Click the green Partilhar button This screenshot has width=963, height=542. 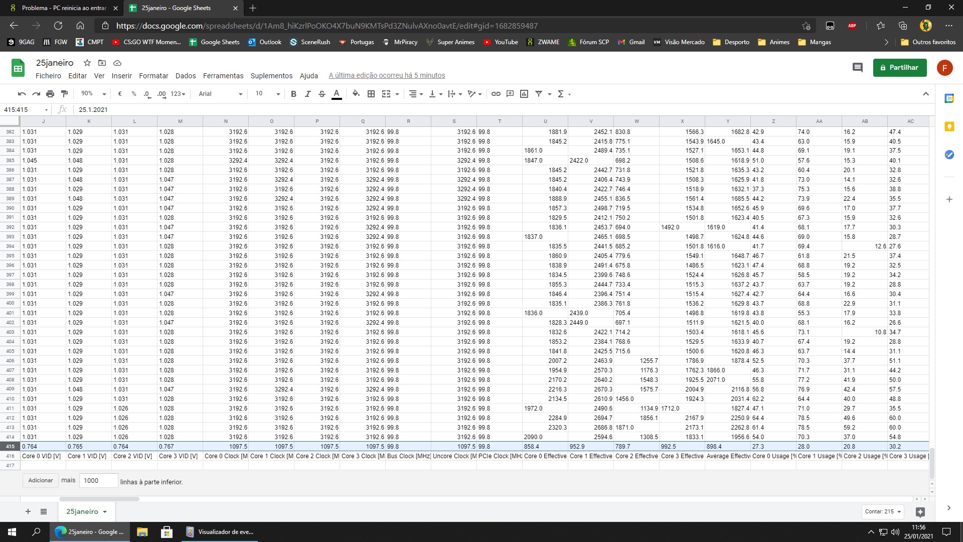pyautogui.click(x=899, y=67)
